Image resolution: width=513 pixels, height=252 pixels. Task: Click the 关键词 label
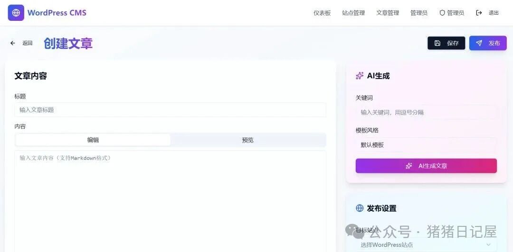tap(364, 98)
